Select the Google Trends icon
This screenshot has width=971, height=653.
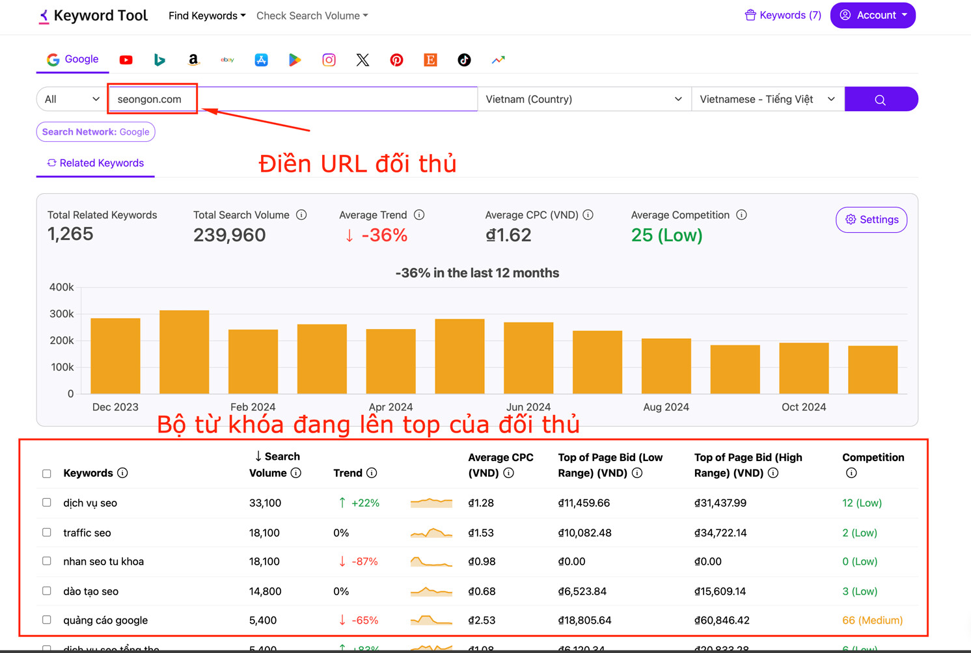coord(498,60)
